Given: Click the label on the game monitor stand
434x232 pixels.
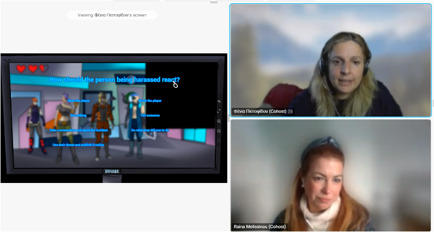Looking at the screenshot, I should click(x=112, y=171).
